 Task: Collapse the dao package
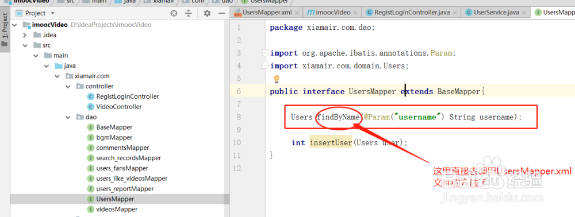pos(68,117)
